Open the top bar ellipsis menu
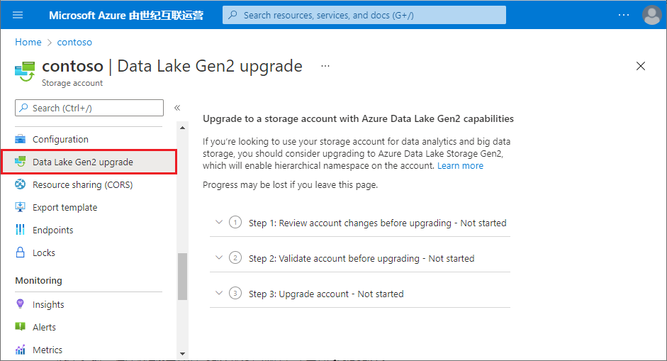Image resolution: width=667 pixels, height=361 pixels. [x=624, y=15]
